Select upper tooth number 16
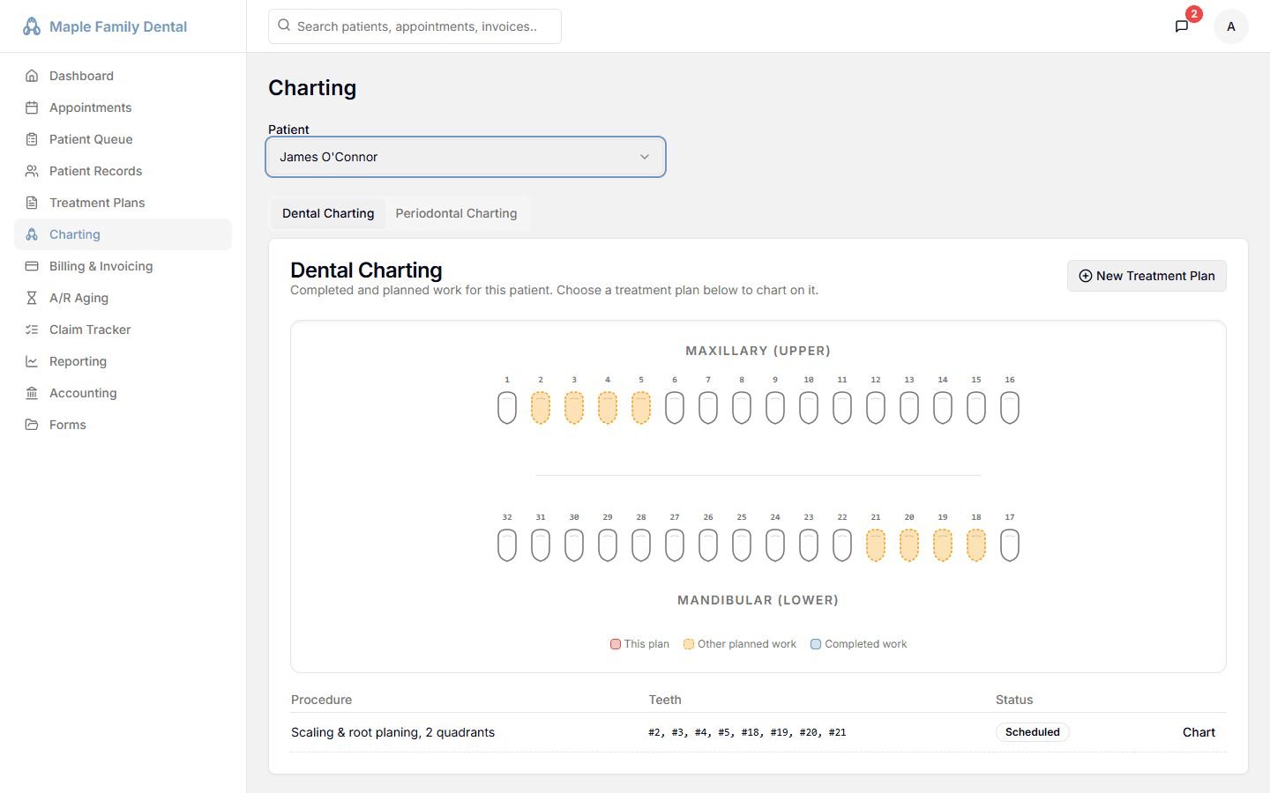 tap(1010, 408)
